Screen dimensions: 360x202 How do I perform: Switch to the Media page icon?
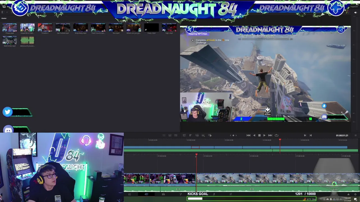click(129, 194)
